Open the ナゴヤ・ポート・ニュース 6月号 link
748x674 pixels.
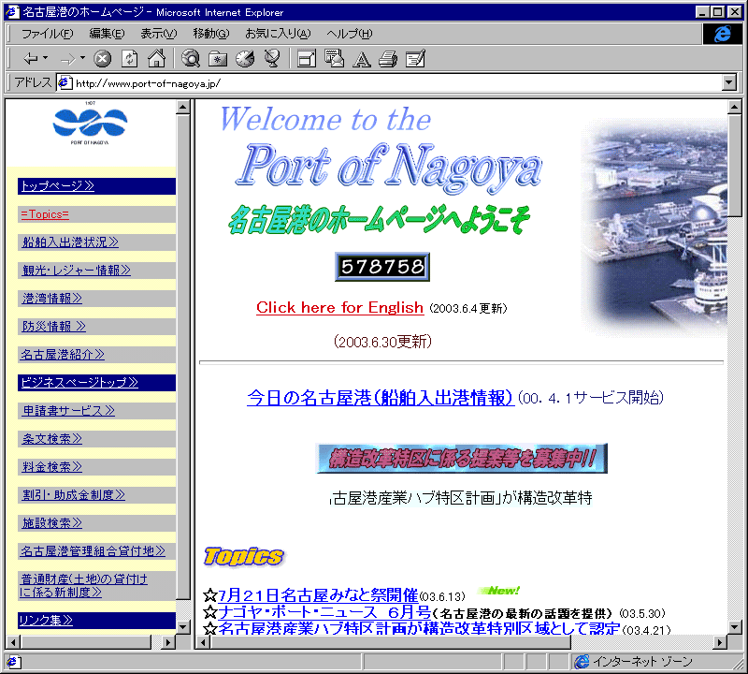coord(324,612)
